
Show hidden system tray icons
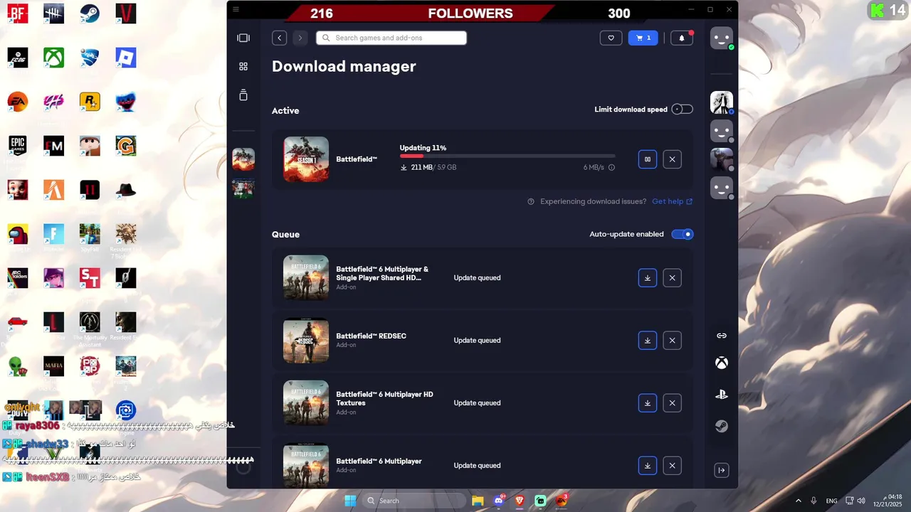click(798, 501)
